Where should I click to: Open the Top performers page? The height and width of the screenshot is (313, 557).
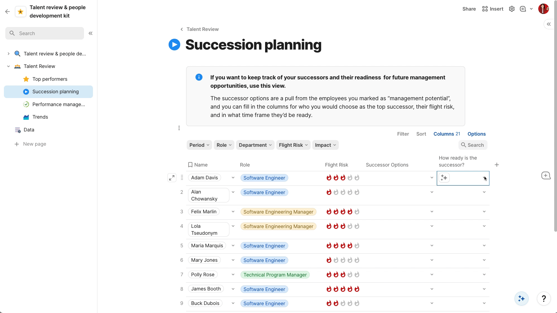click(50, 79)
